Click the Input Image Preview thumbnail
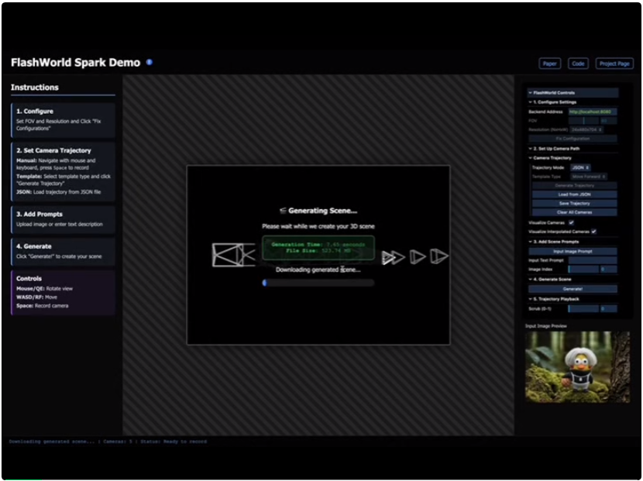Screen dimensions: 643x481 pyautogui.click(x=577, y=367)
